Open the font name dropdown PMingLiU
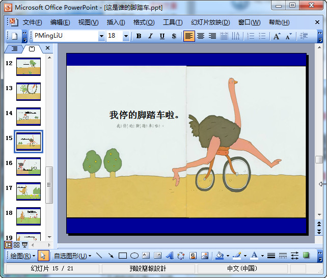Image resolution: width=327 pixels, height=278 pixels. click(101, 36)
